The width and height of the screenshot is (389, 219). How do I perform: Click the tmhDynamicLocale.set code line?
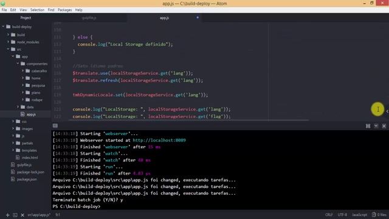tap(140, 95)
